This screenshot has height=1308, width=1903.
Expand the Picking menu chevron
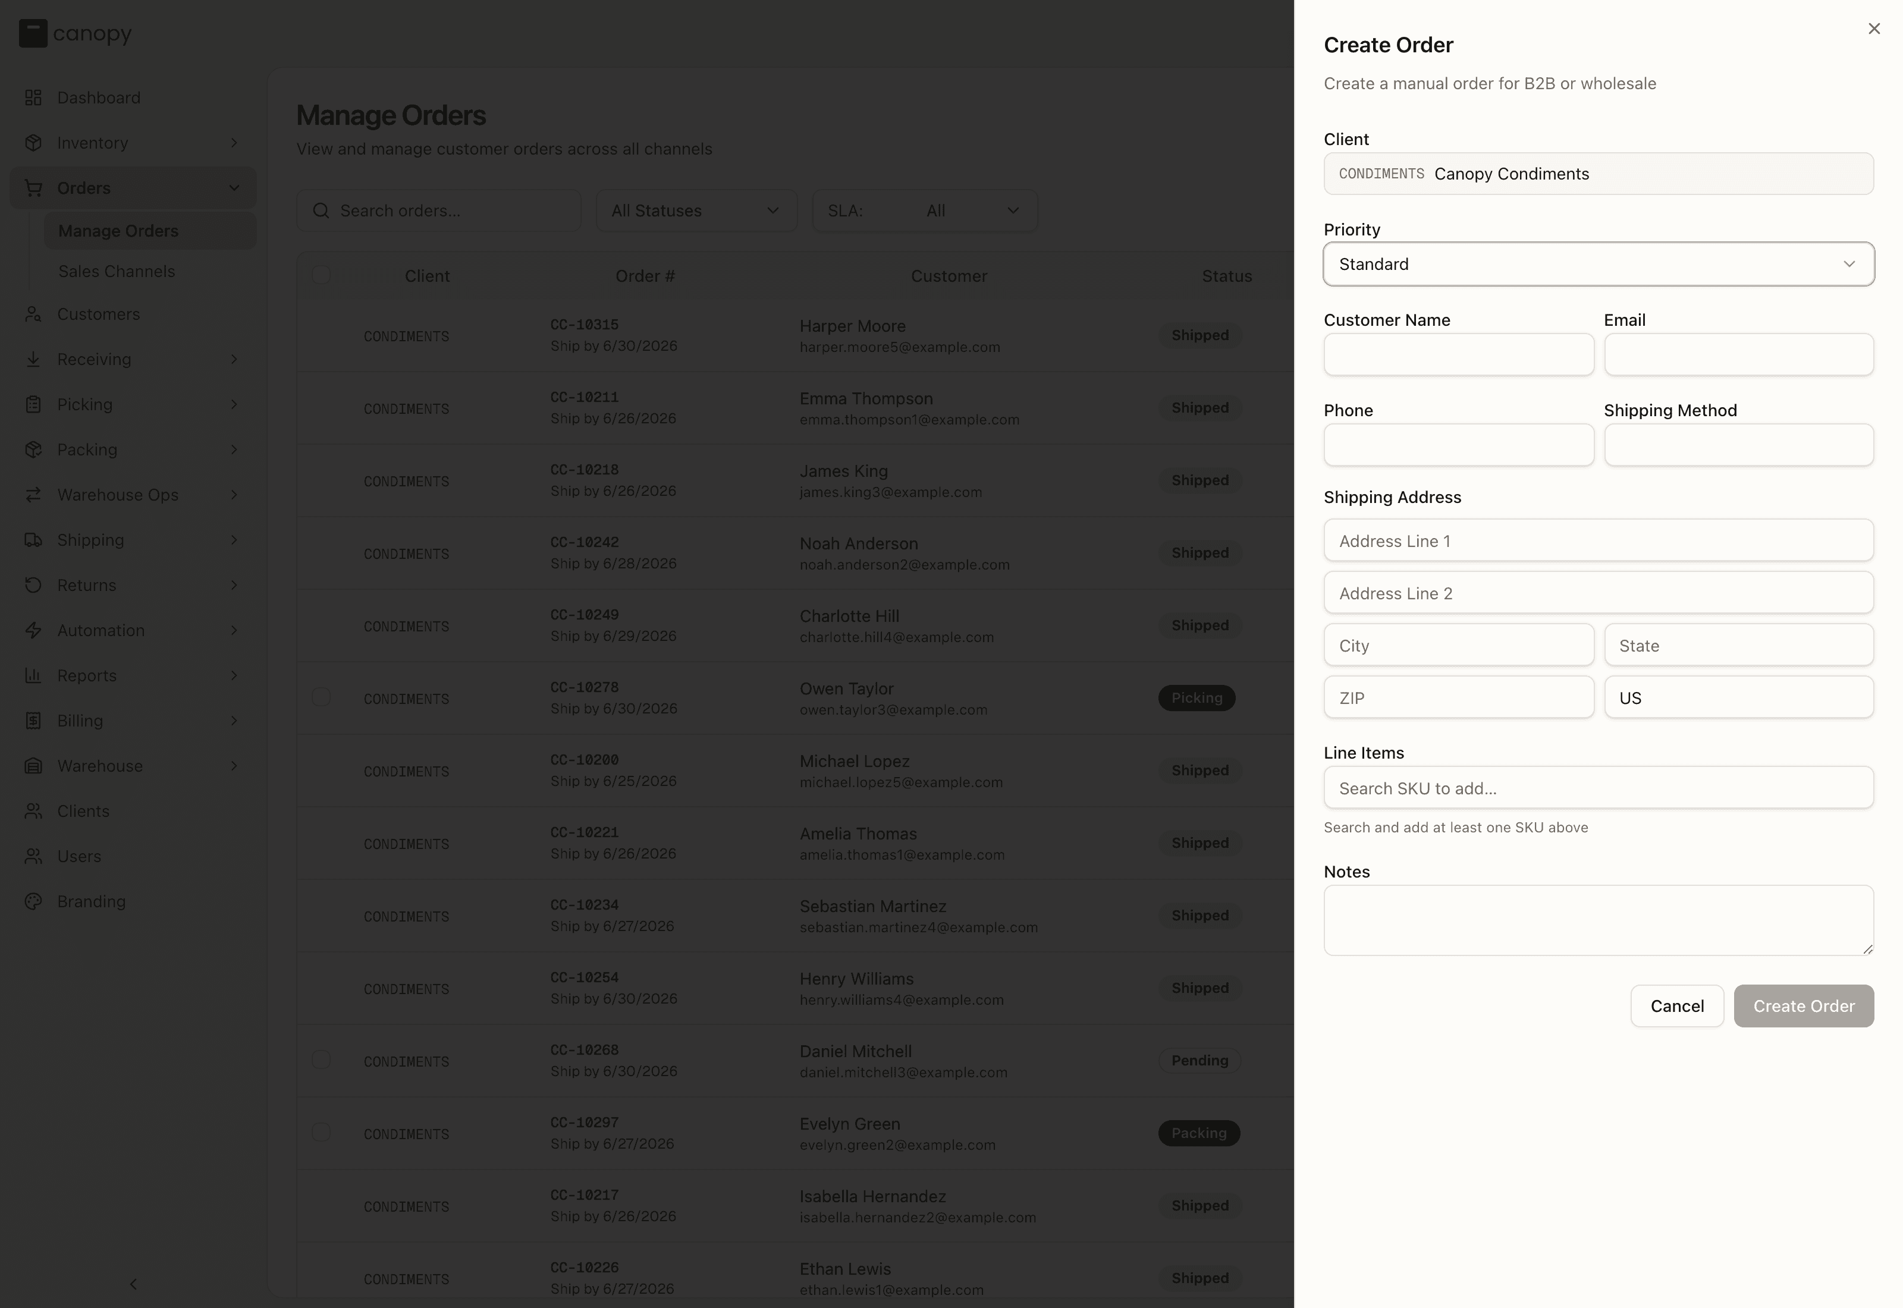pos(234,404)
